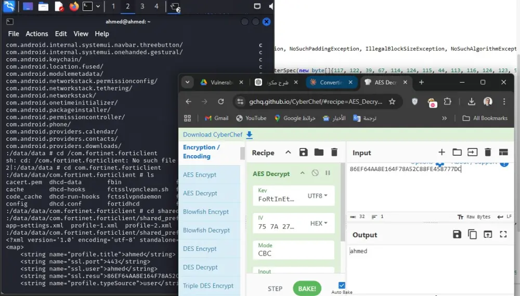Image resolution: width=520 pixels, height=296 pixels.
Task: Launch Firefox from the top panel
Action: pos(74,6)
